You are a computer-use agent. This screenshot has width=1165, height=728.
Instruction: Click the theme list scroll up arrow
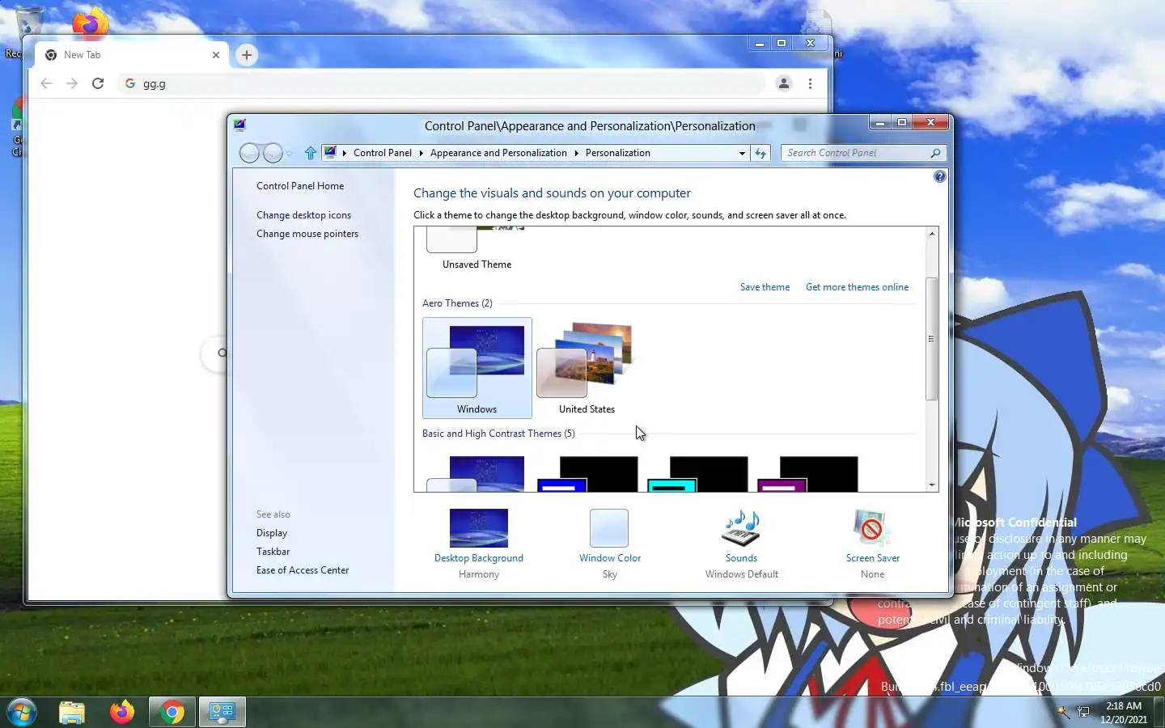(x=932, y=234)
